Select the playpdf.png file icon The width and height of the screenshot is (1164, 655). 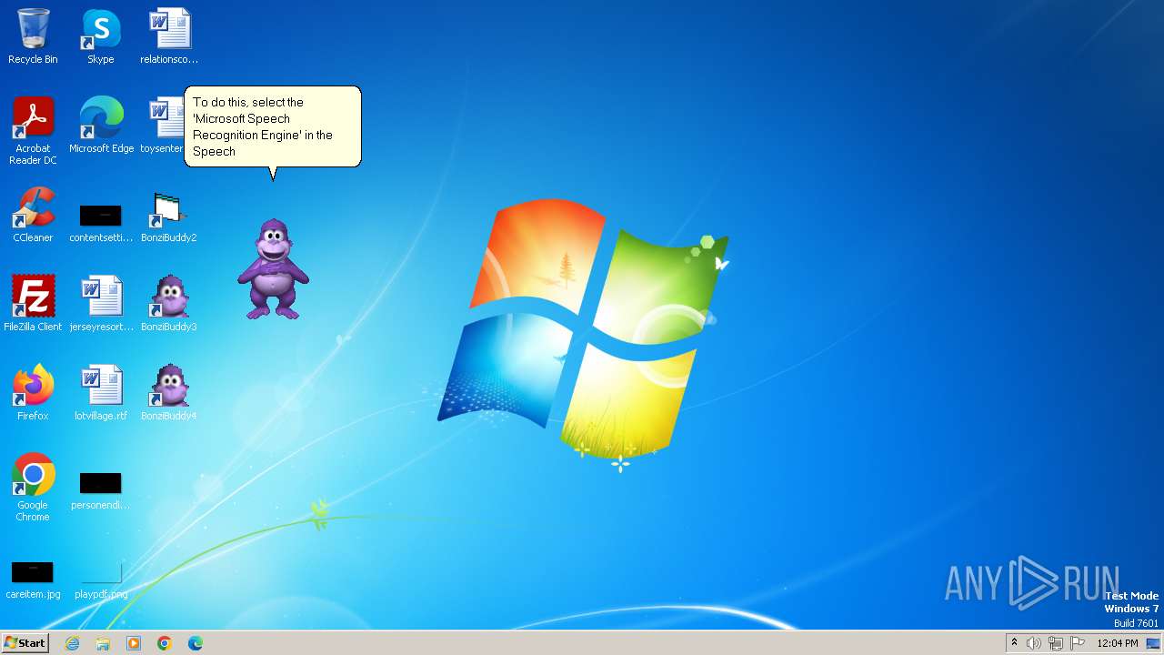(x=101, y=580)
